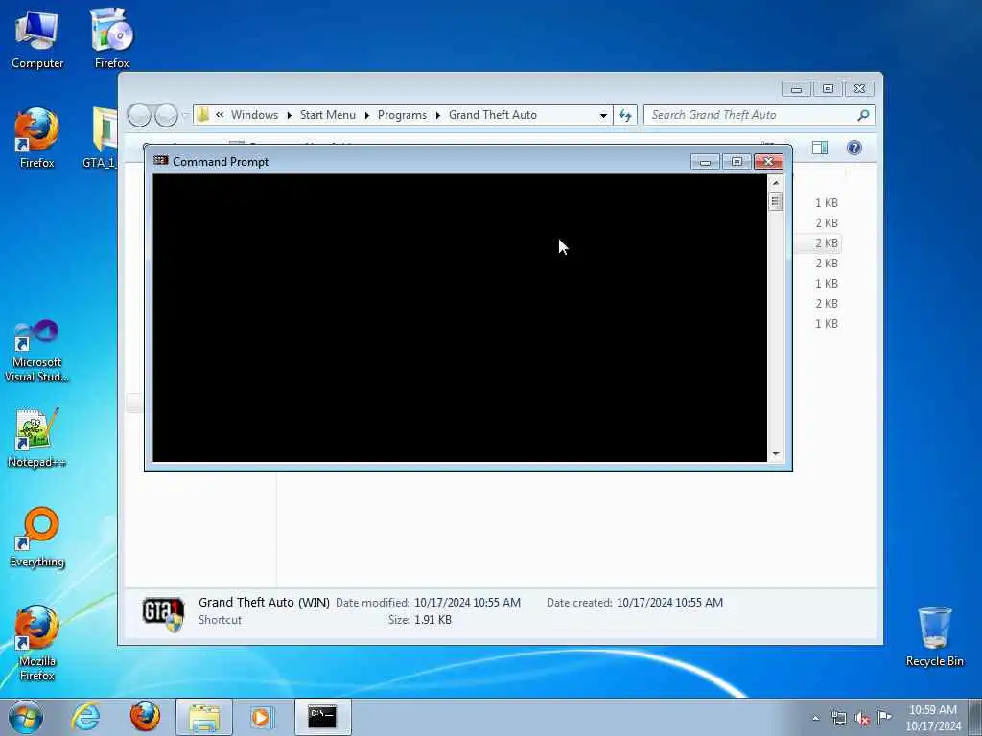Open Windows Media Player from taskbar
The width and height of the screenshot is (982, 736).
click(x=263, y=717)
